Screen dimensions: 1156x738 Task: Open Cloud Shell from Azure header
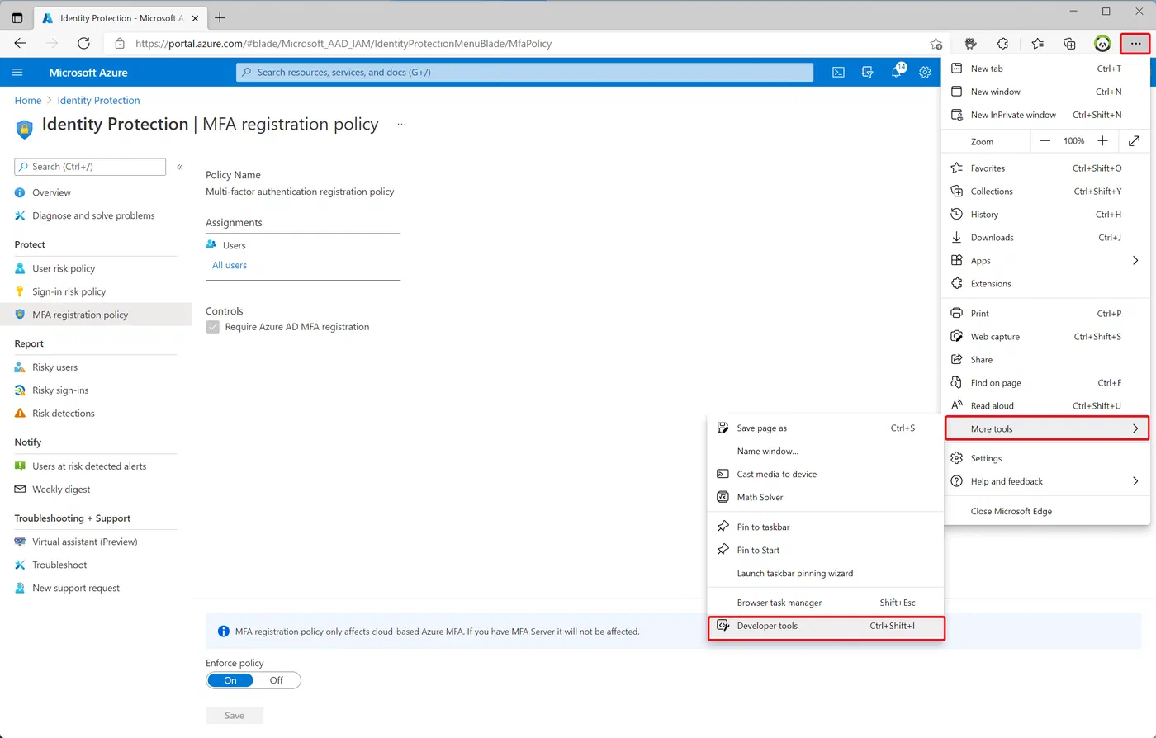[838, 73]
